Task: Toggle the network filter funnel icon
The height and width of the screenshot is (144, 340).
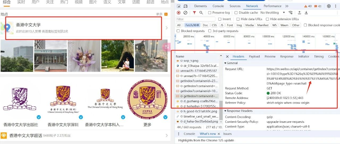Action: [194, 13]
